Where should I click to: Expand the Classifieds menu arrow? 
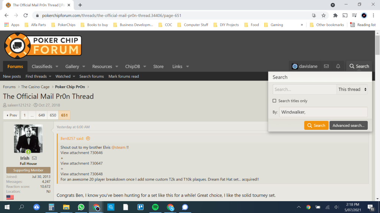(x=57, y=67)
